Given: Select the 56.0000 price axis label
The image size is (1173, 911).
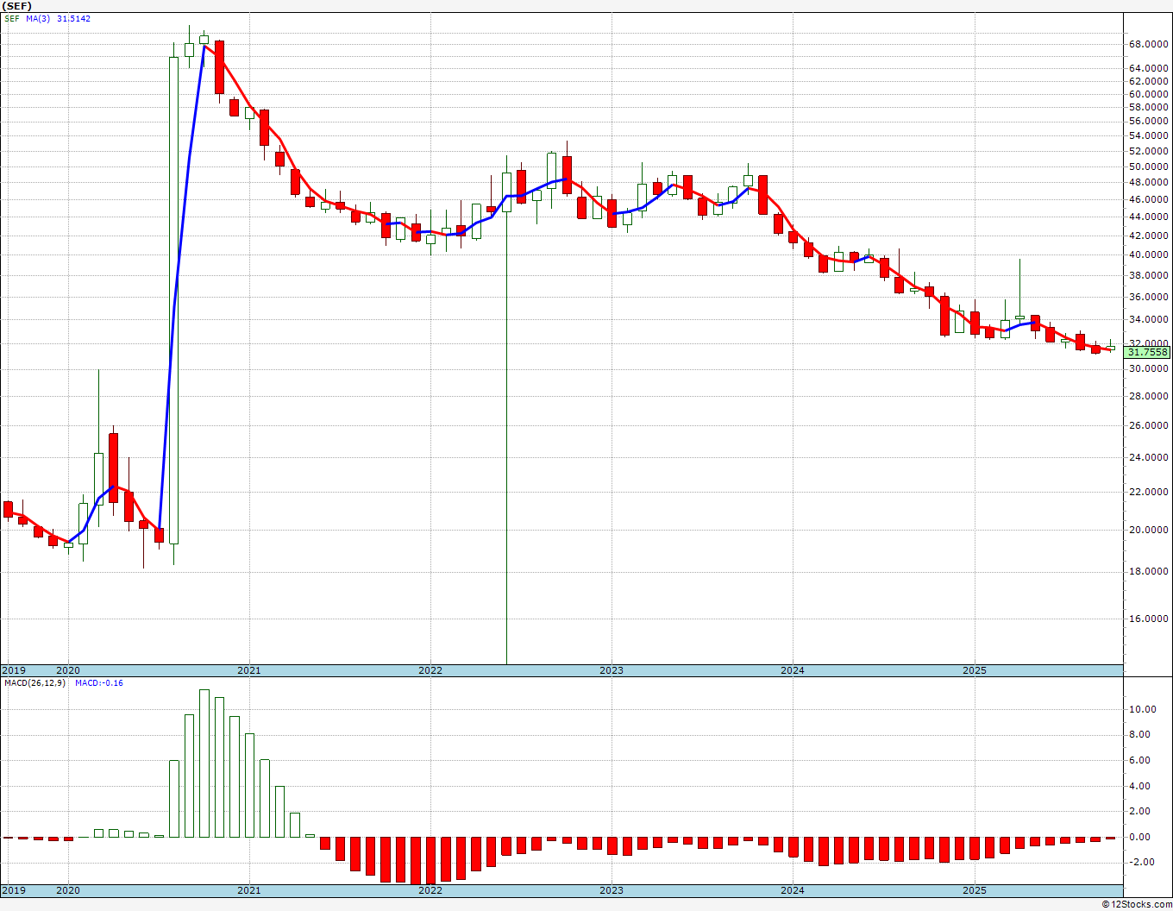Looking at the screenshot, I should pos(1149,123).
